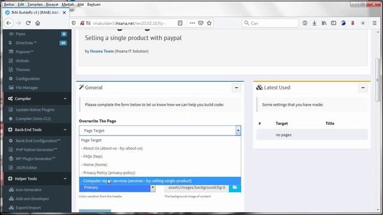This screenshot has height=215, width=383.
Task: Collapse Helper Tools section
Action: point(37,179)
